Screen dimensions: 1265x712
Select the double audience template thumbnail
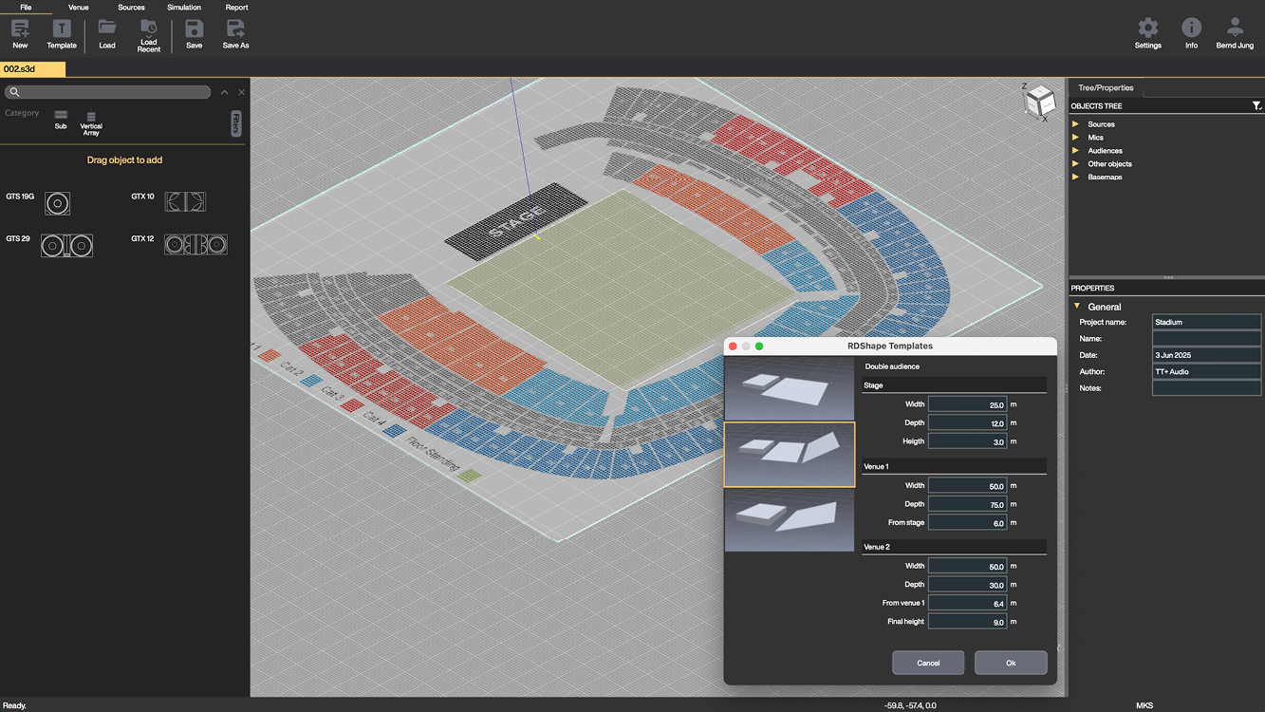pos(790,455)
